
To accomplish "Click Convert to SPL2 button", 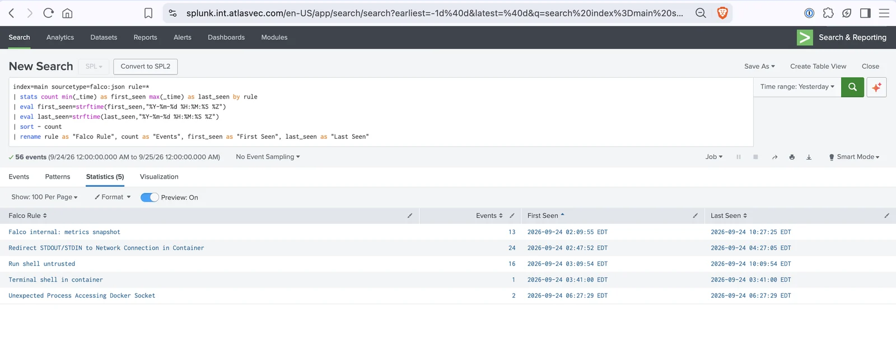I will pyautogui.click(x=146, y=66).
